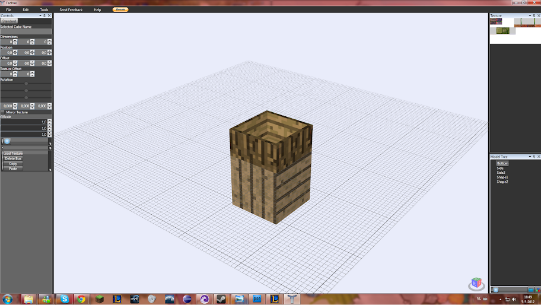
Task: Open Eclipse from the taskbar
Action: pyautogui.click(x=187, y=299)
